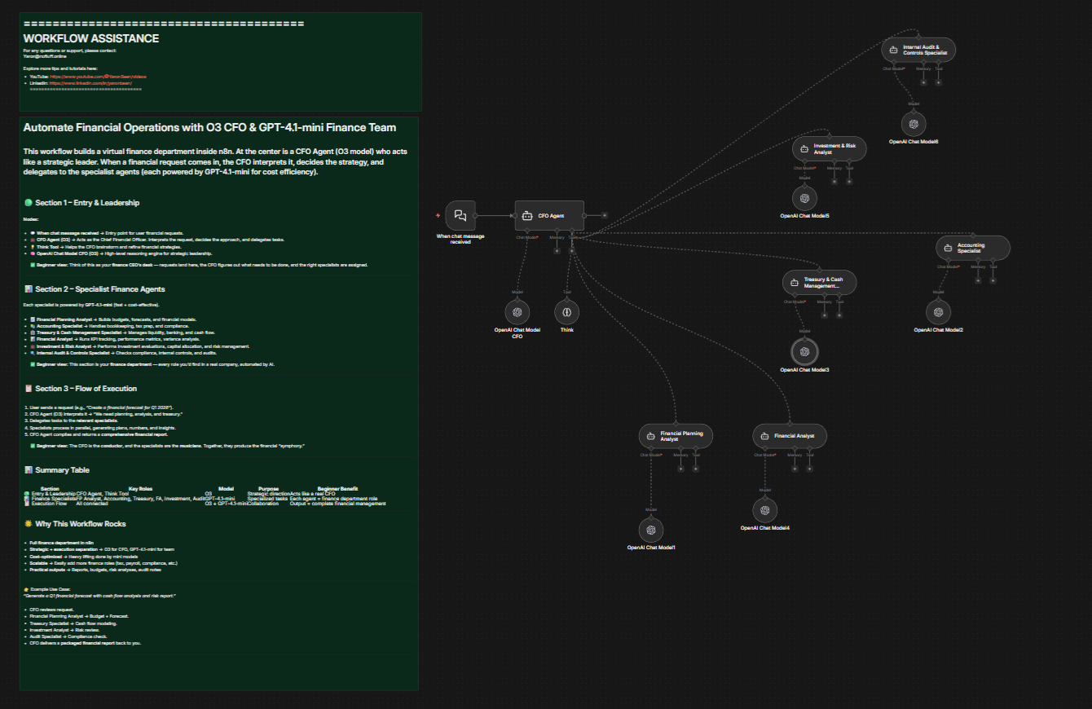Select the OpenAI Chat Model1 node
Image resolution: width=1092 pixels, height=709 pixels.
pos(650,531)
